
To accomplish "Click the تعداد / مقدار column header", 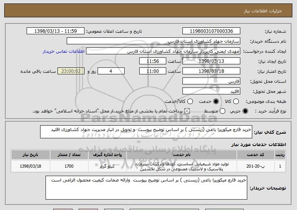I will tap(69, 155).
